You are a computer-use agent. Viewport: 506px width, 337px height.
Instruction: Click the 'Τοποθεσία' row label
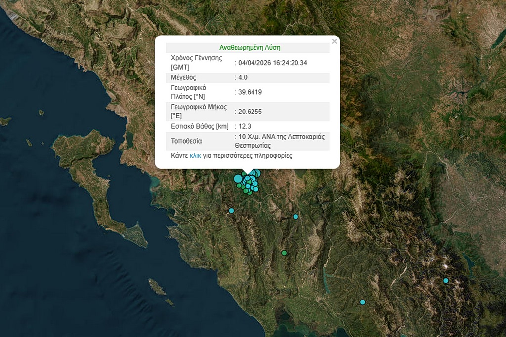click(x=186, y=141)
